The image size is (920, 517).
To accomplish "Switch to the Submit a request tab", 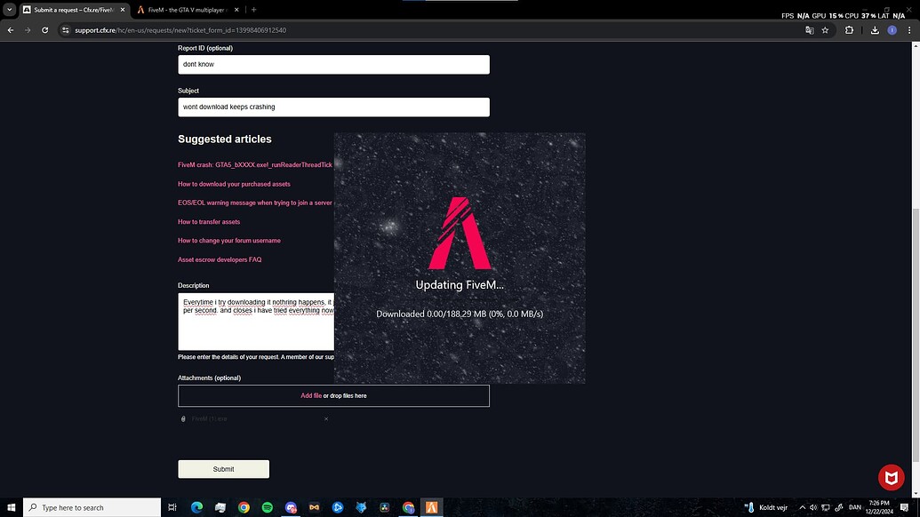I will (74, 10).
